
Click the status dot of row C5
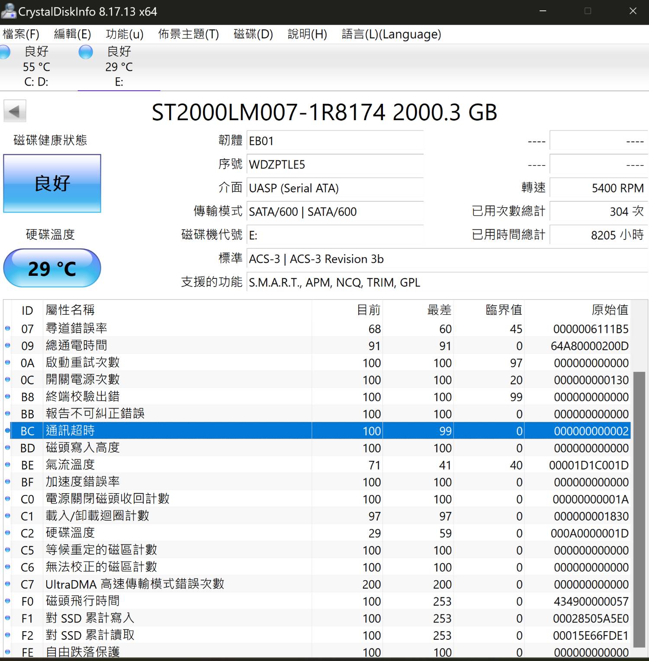(x=7, y=550)
